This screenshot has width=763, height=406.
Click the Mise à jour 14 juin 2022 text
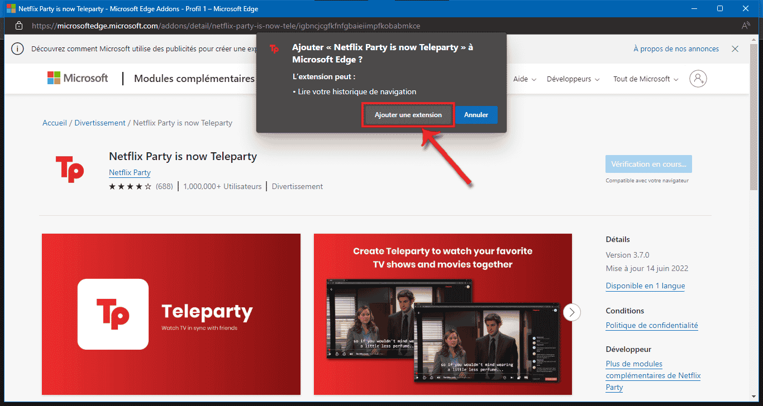point(647,268)
